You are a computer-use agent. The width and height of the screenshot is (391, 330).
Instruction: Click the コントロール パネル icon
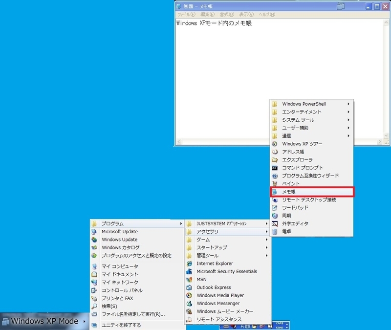tap(94, 290)
